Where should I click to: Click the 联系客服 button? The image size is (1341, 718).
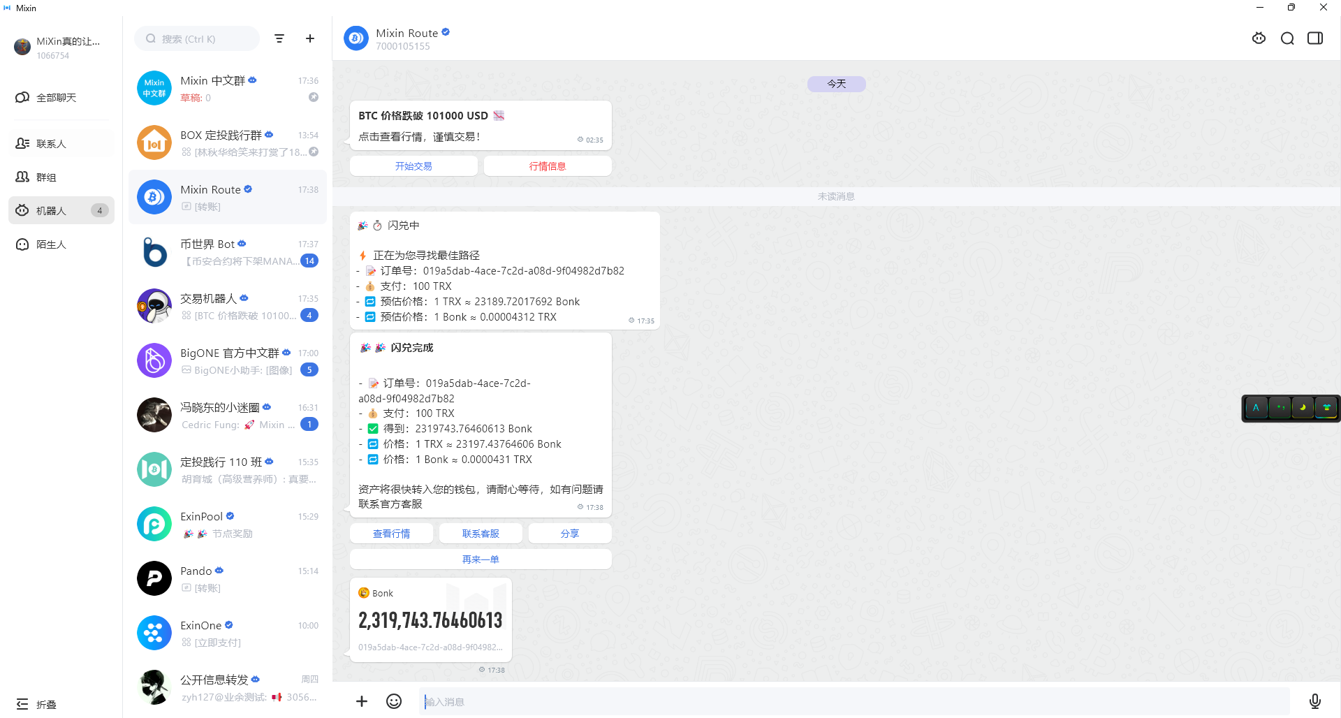click(x=481, y=534)
